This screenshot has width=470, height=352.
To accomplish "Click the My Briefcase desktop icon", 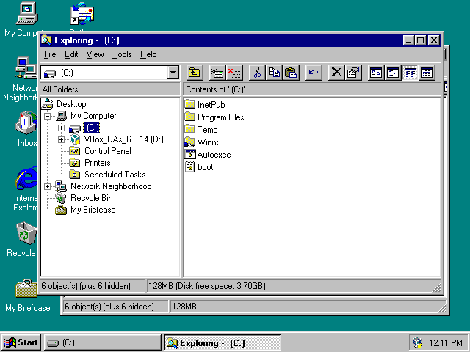I will [x=26, y=288].
